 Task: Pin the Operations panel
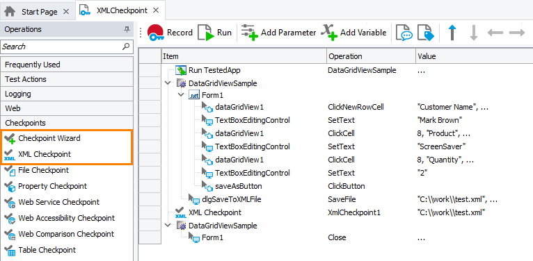pos(127,29)
